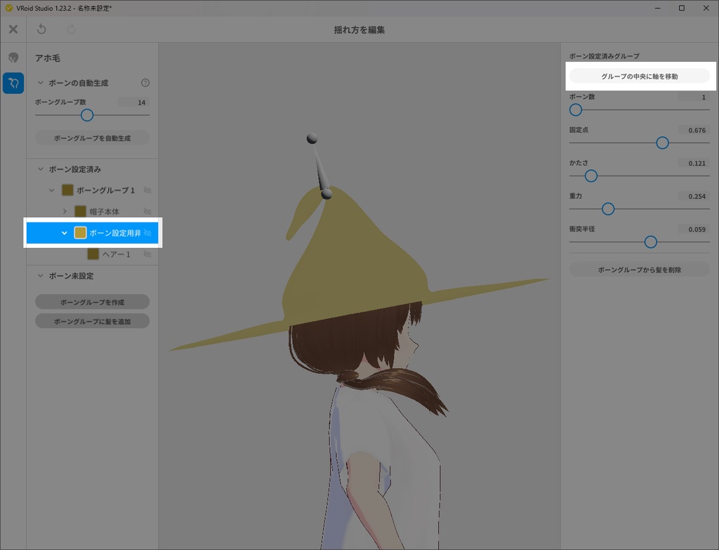Screen dimensions: 719x550
Task: Edit the 衝突半径 value 0.059
Action: coord(694,229)
